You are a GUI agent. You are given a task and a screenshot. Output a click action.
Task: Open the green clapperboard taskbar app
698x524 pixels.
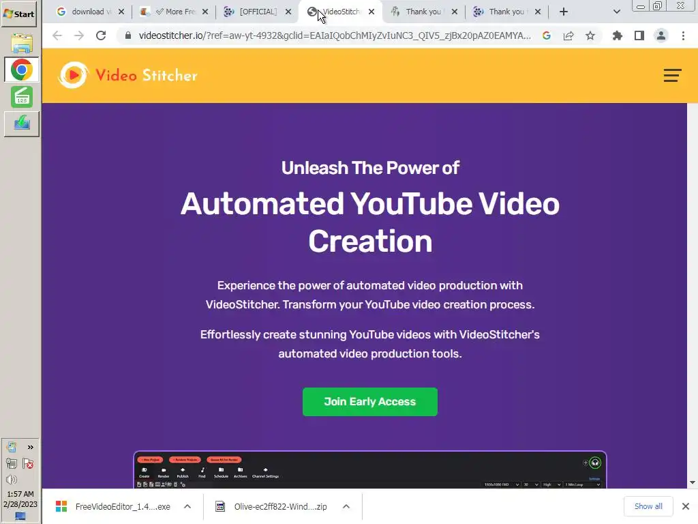tap(21, 97)
